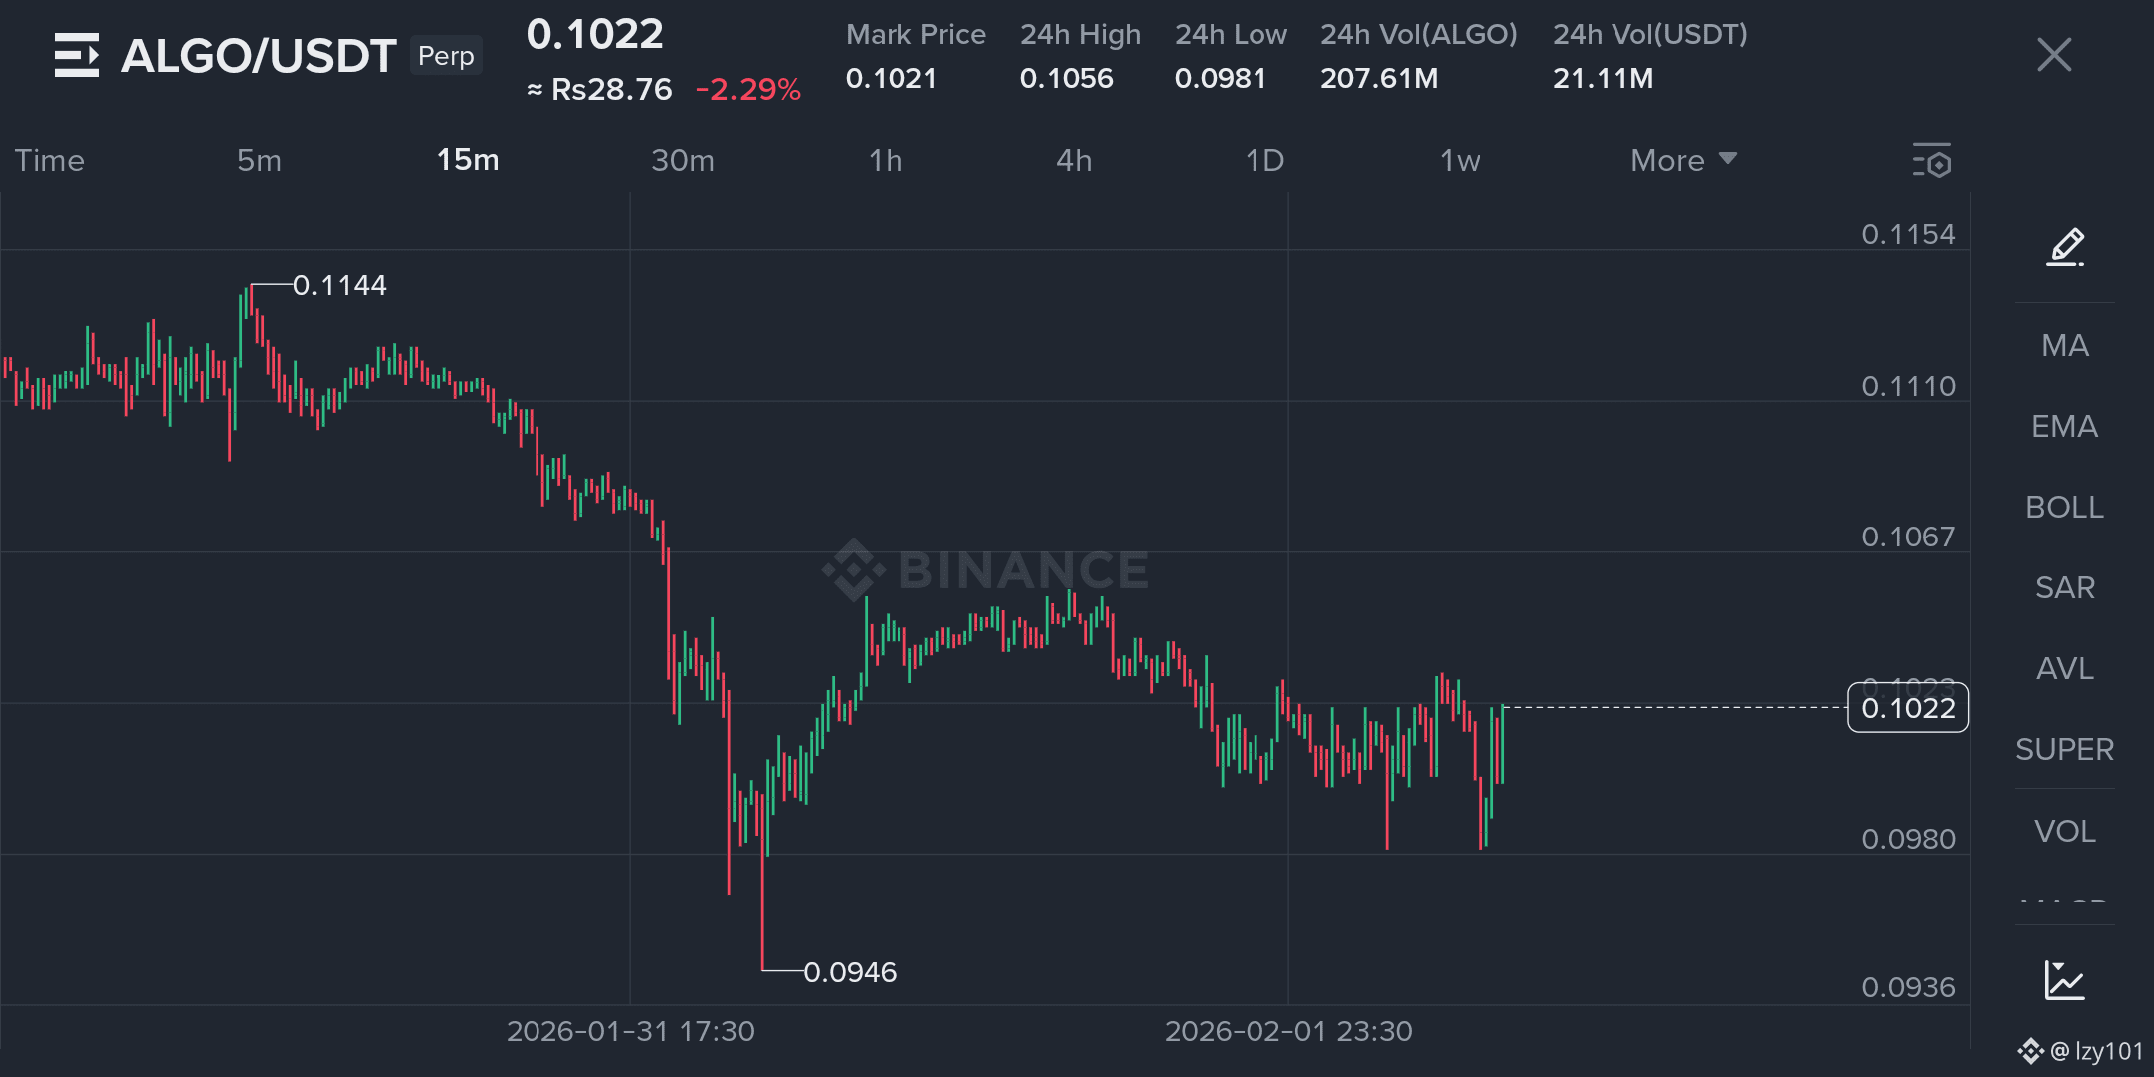Enable the BOLL indicator
2154x1077 pixels.
coord(2065,507)
